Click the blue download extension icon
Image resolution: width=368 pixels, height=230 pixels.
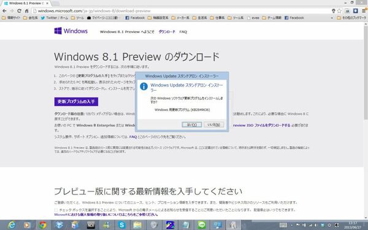coord(356,11)
